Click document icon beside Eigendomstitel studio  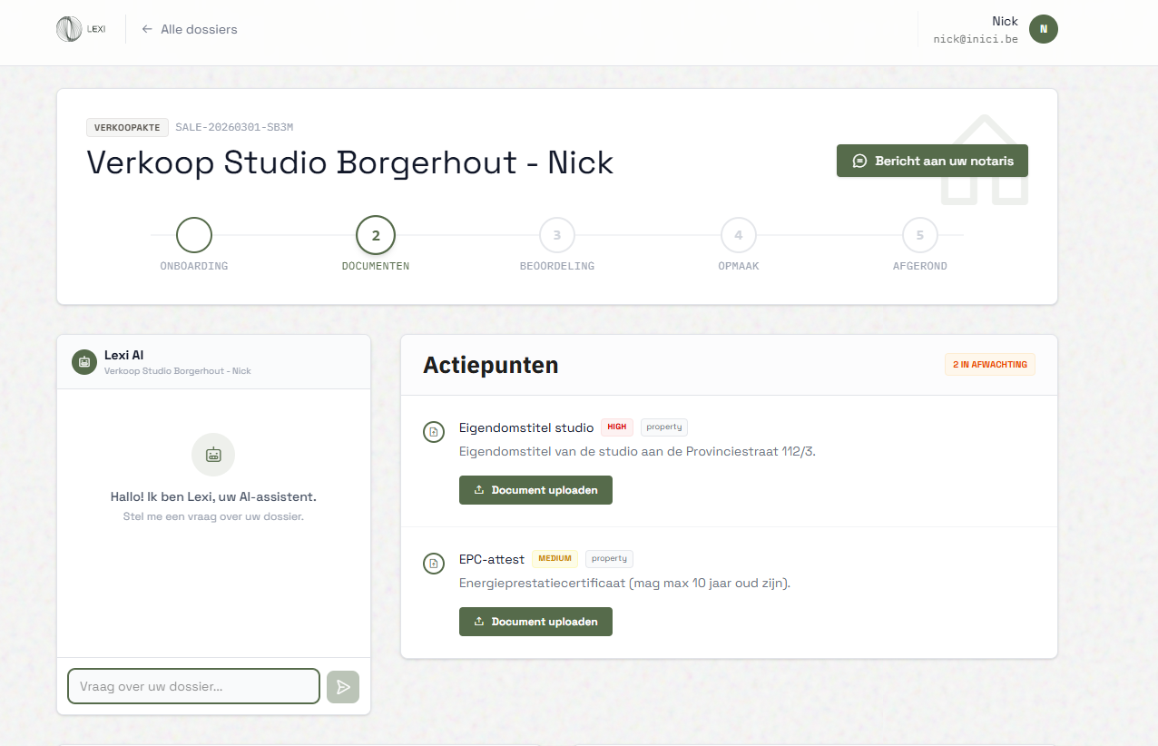tap(434, 432)
